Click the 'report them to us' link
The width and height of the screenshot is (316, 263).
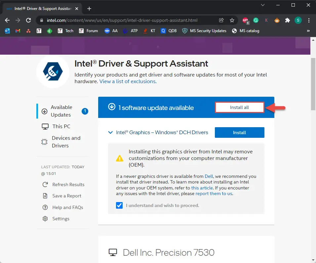[x=214, y=193]
